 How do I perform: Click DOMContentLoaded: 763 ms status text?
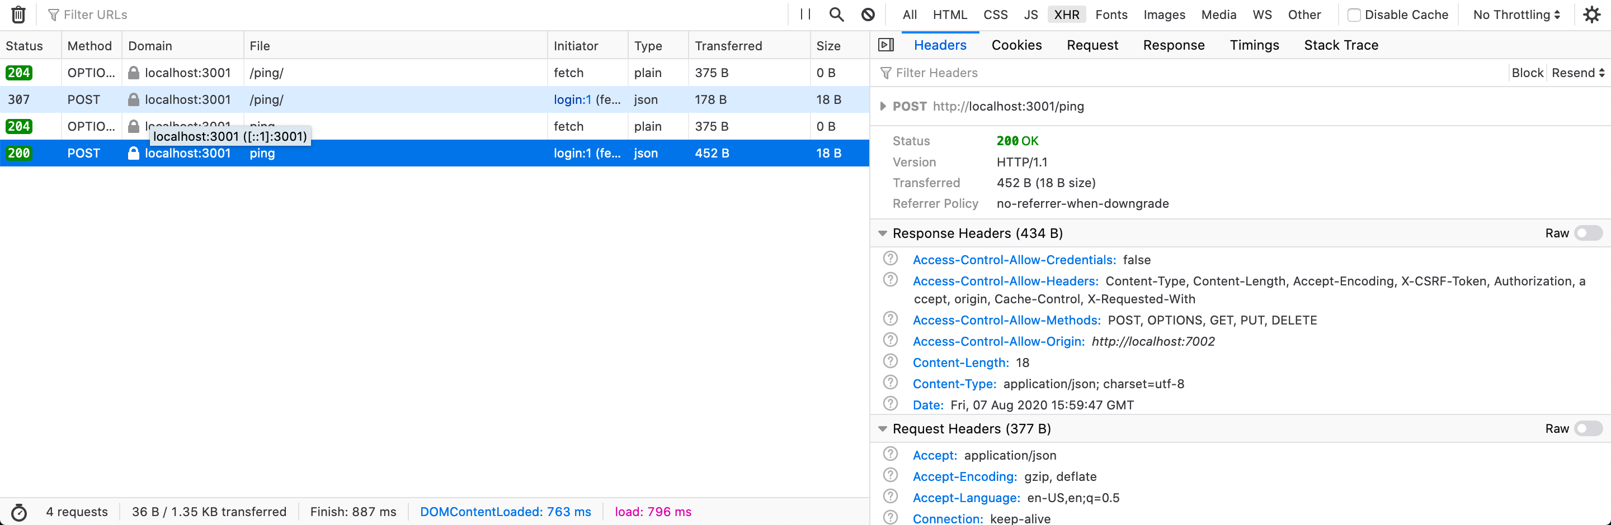click(505, 512)
